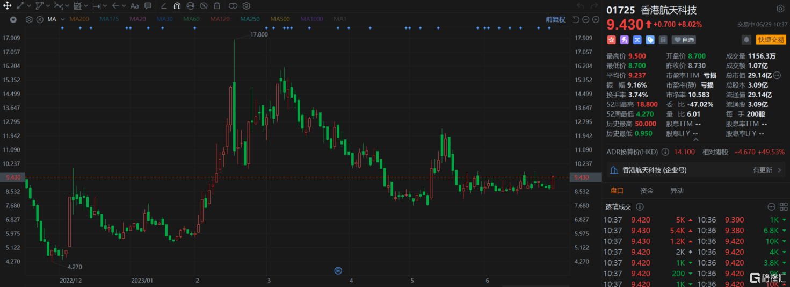The image size is (790, 287).
Task: Zoom out chart with minus icon
Action: click(x=586, y=19)
